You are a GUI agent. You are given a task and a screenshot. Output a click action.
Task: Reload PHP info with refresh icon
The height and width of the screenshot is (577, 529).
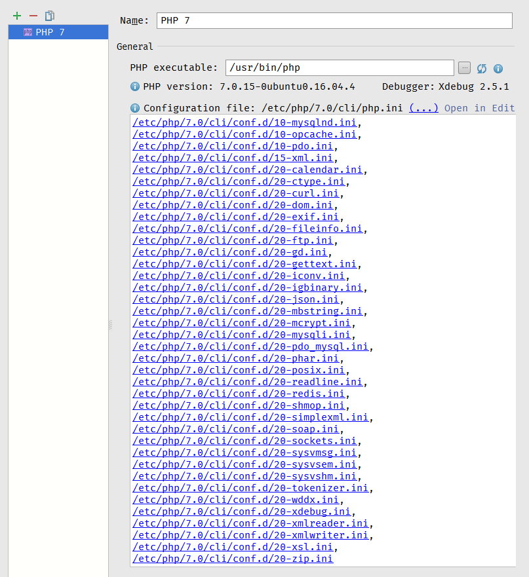[x=482, y=69]
